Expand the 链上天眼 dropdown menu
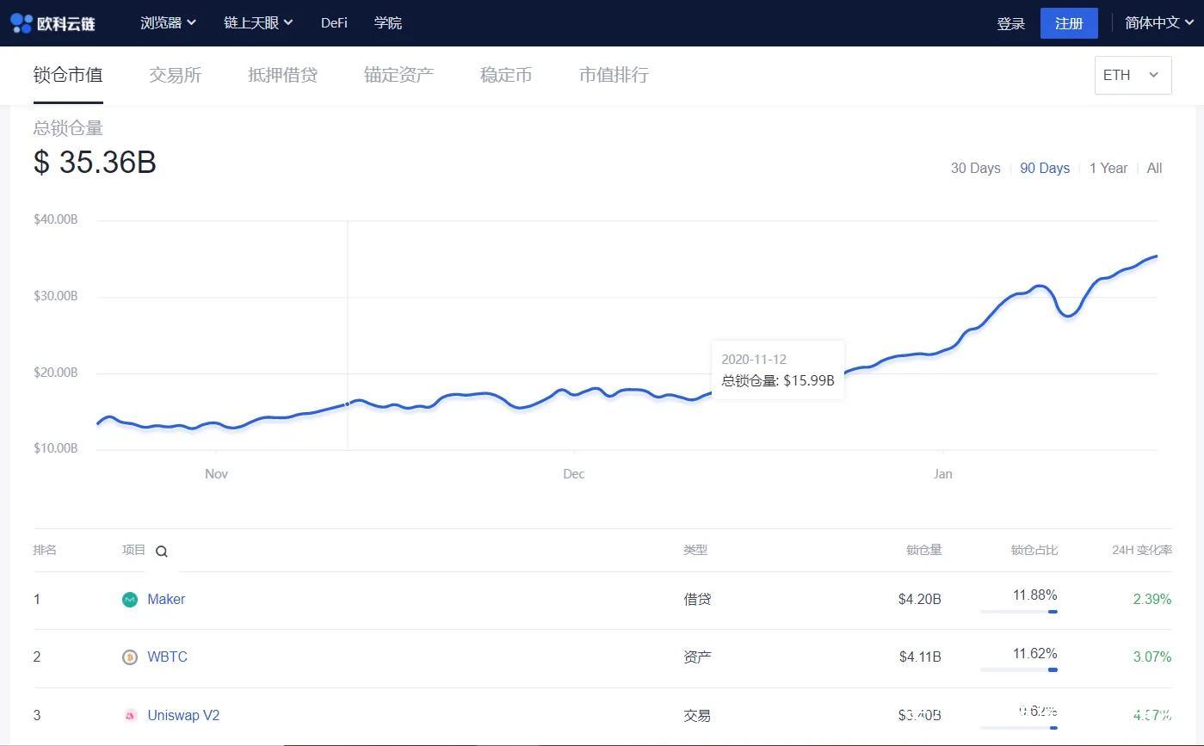Viewport: 1204px width, 746px height. (x=258, y=23)
